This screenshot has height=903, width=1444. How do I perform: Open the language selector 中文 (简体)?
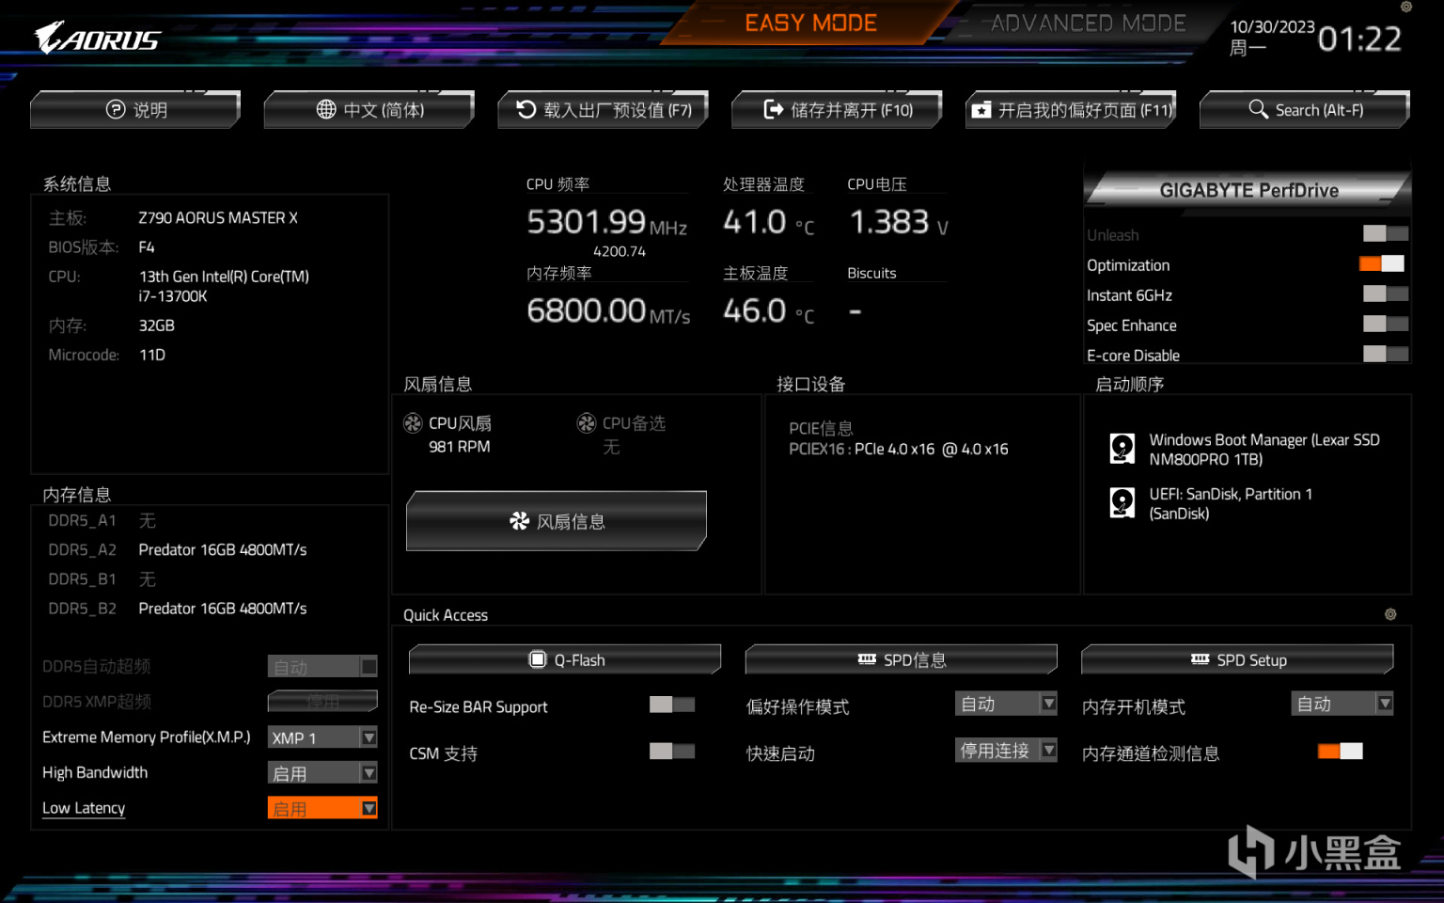coord(369,110)
